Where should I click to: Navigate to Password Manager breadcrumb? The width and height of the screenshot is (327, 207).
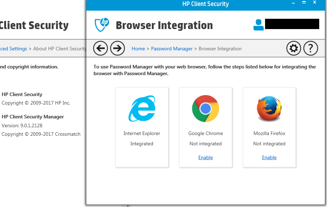(x=172, y=49)
